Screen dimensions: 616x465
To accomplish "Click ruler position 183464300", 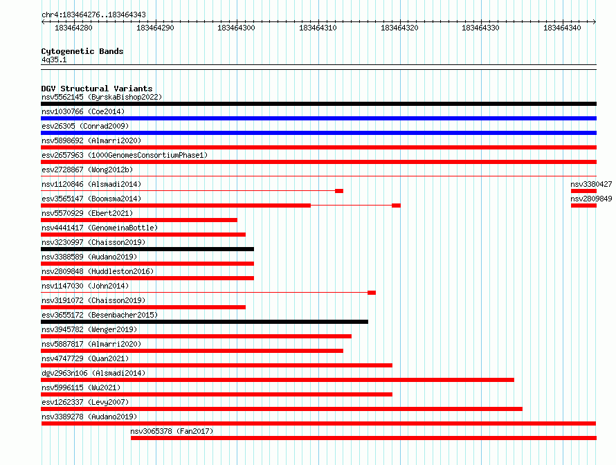I will tap(237, 28).
